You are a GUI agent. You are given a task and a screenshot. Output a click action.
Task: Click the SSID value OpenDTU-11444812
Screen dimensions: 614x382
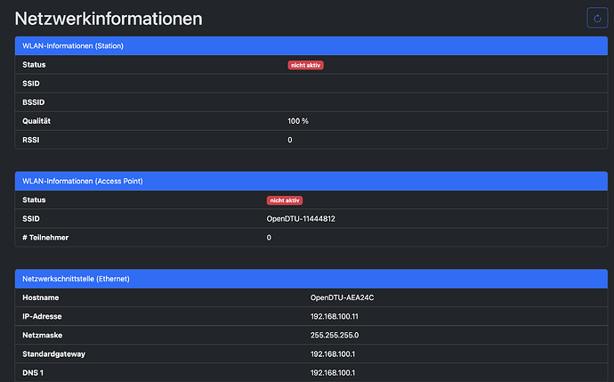click(x=301, y=219)
